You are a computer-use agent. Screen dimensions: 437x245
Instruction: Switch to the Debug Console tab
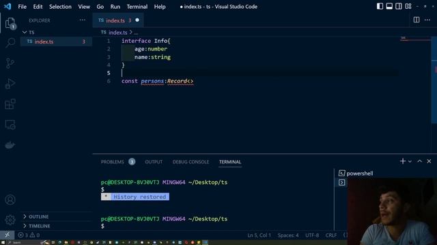coord(191,162)
